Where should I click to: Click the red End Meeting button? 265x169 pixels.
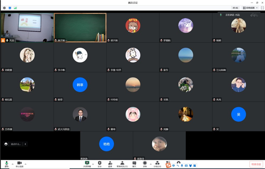[256, 164]
